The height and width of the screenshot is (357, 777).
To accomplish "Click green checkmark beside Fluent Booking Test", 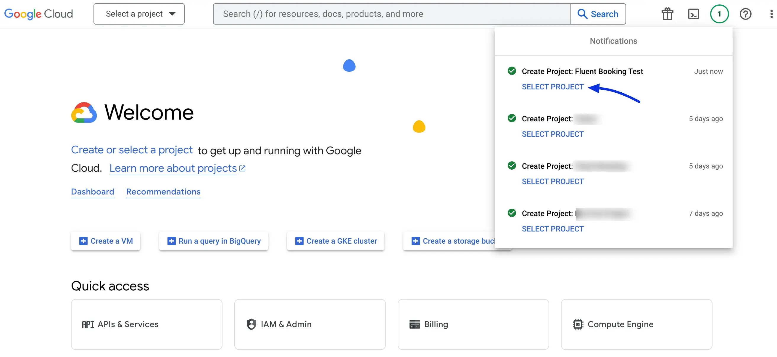I will [x=512, y=71].
